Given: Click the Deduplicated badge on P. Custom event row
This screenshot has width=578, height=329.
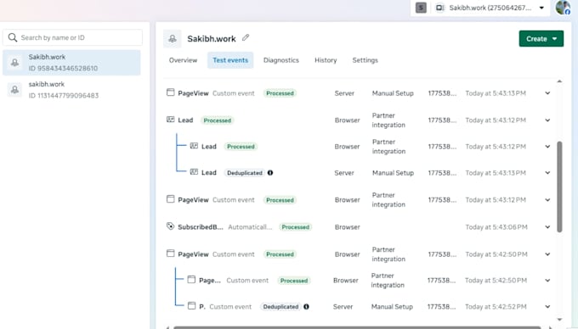Looking at the screenshot, I should click(x=280, y=307).
